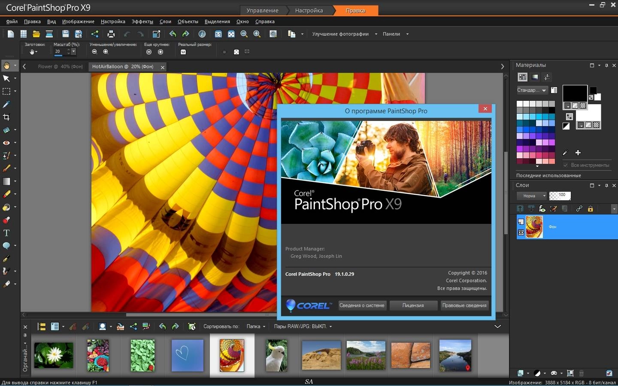618x386 pixels.
Task: Zoom in using the magnifier plus icon
Action: coord(257,34)
